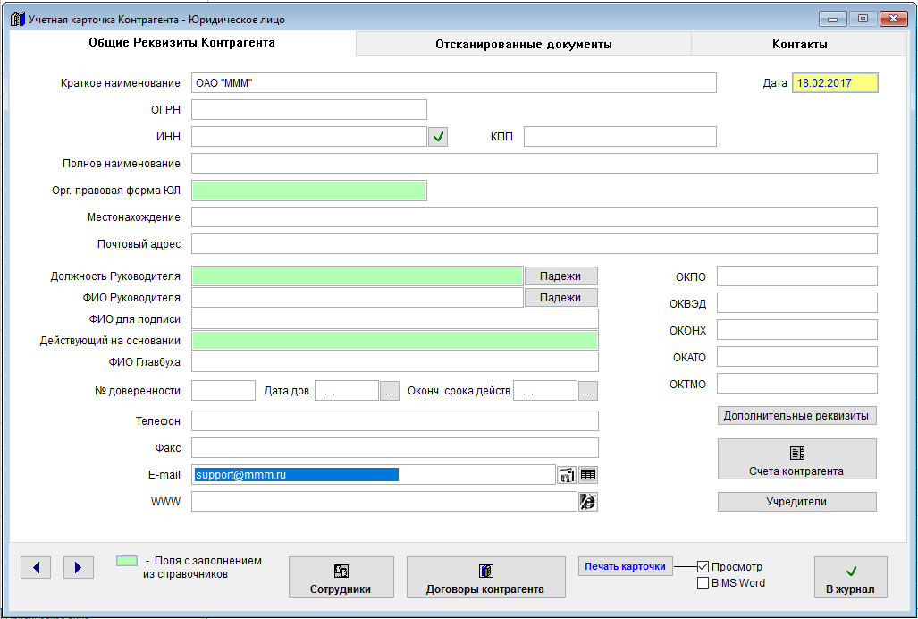The image size is (918, 619).
Task: Click the green checkmark next to ИНН
Action: coord(438,137)
